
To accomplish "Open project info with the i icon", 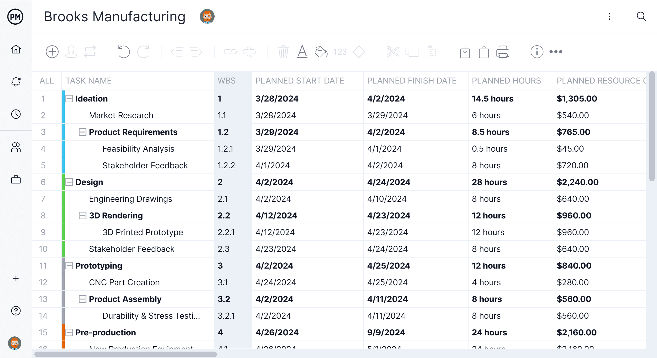I will [537, 52].
